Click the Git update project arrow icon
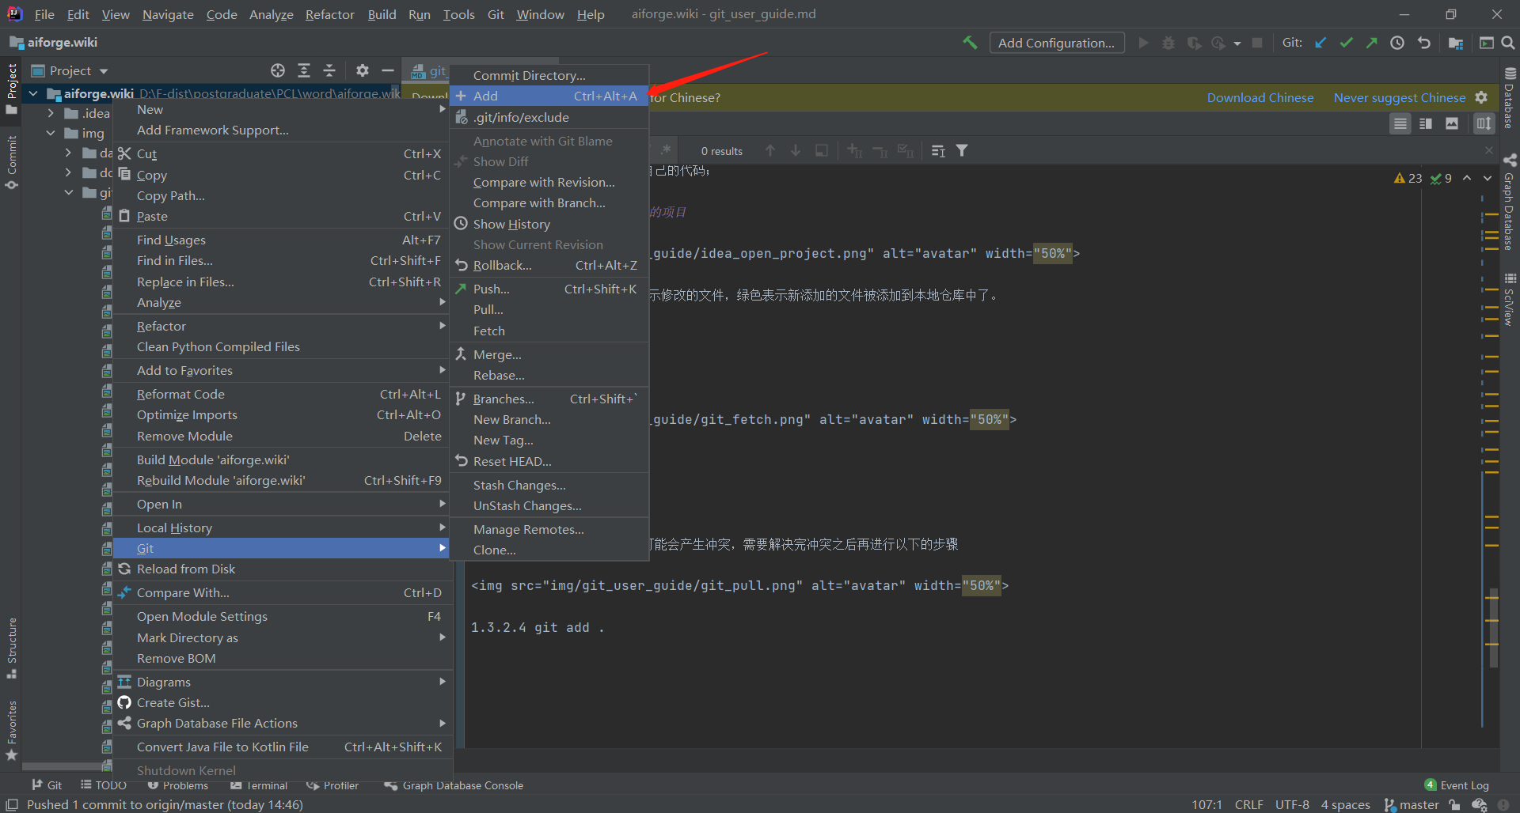 pyautogui.click(x=1320, y=43)
